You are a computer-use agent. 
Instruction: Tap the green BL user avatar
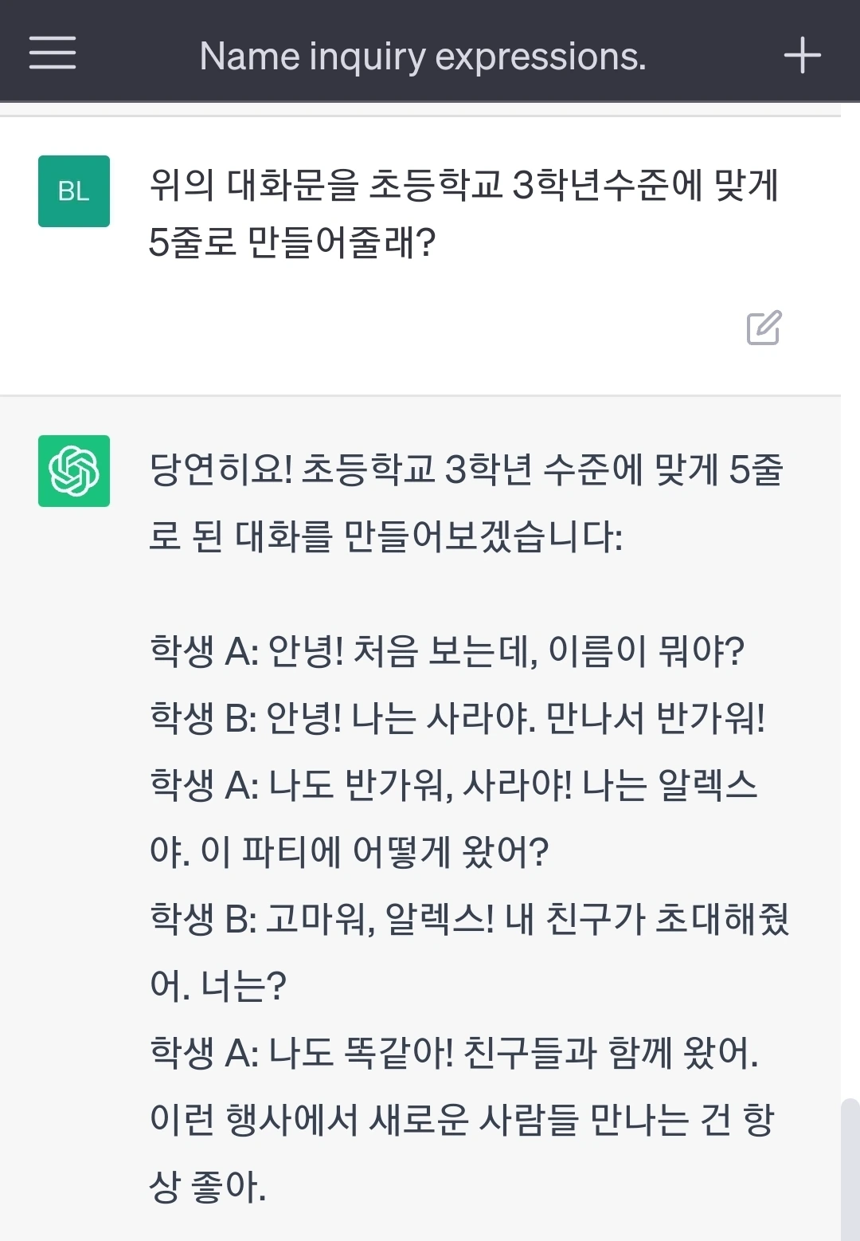(x=74, y=191)
